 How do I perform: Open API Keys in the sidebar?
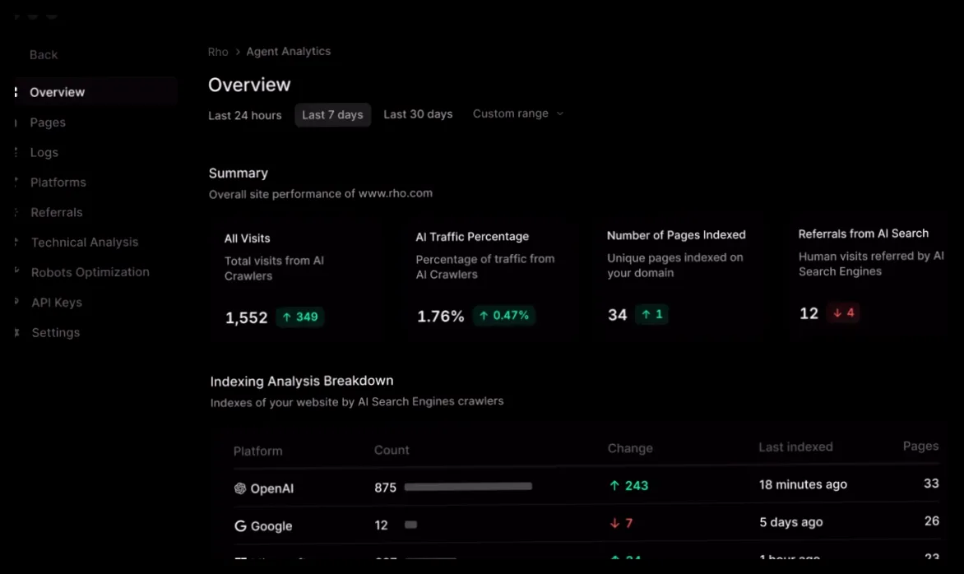click(x=57, y=303)
